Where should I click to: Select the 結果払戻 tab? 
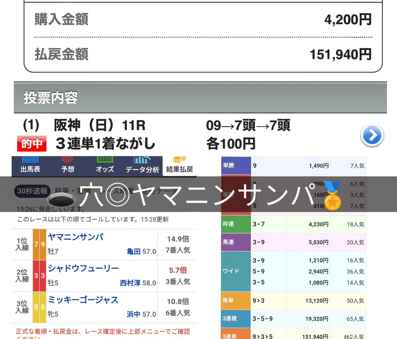coord(180,166)
